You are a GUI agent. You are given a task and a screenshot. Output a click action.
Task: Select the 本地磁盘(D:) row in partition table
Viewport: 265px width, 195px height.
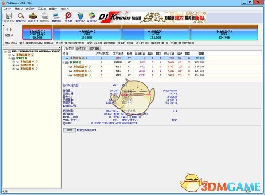[x=133, y=66]
